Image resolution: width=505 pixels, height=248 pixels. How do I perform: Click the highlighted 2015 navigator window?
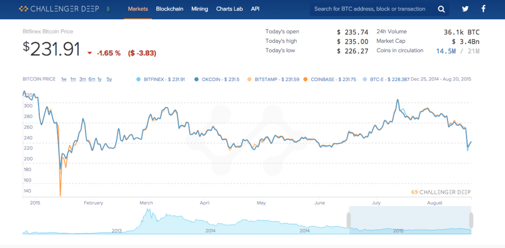410,220
